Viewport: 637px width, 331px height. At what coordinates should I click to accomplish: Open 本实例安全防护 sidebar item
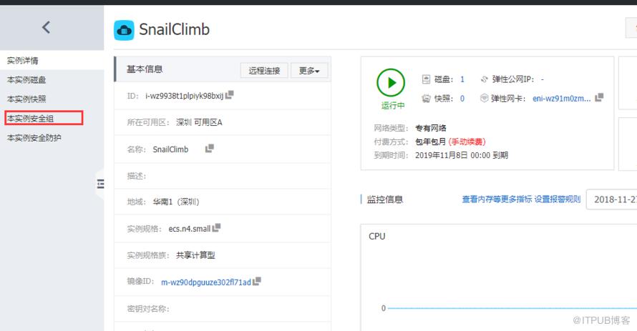pyautogui.click(x=34, y=138)
